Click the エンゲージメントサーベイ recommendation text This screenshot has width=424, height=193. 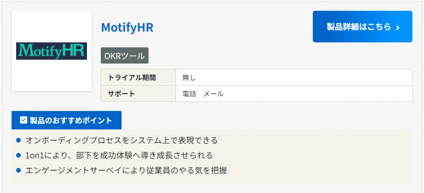coord(126,170)
